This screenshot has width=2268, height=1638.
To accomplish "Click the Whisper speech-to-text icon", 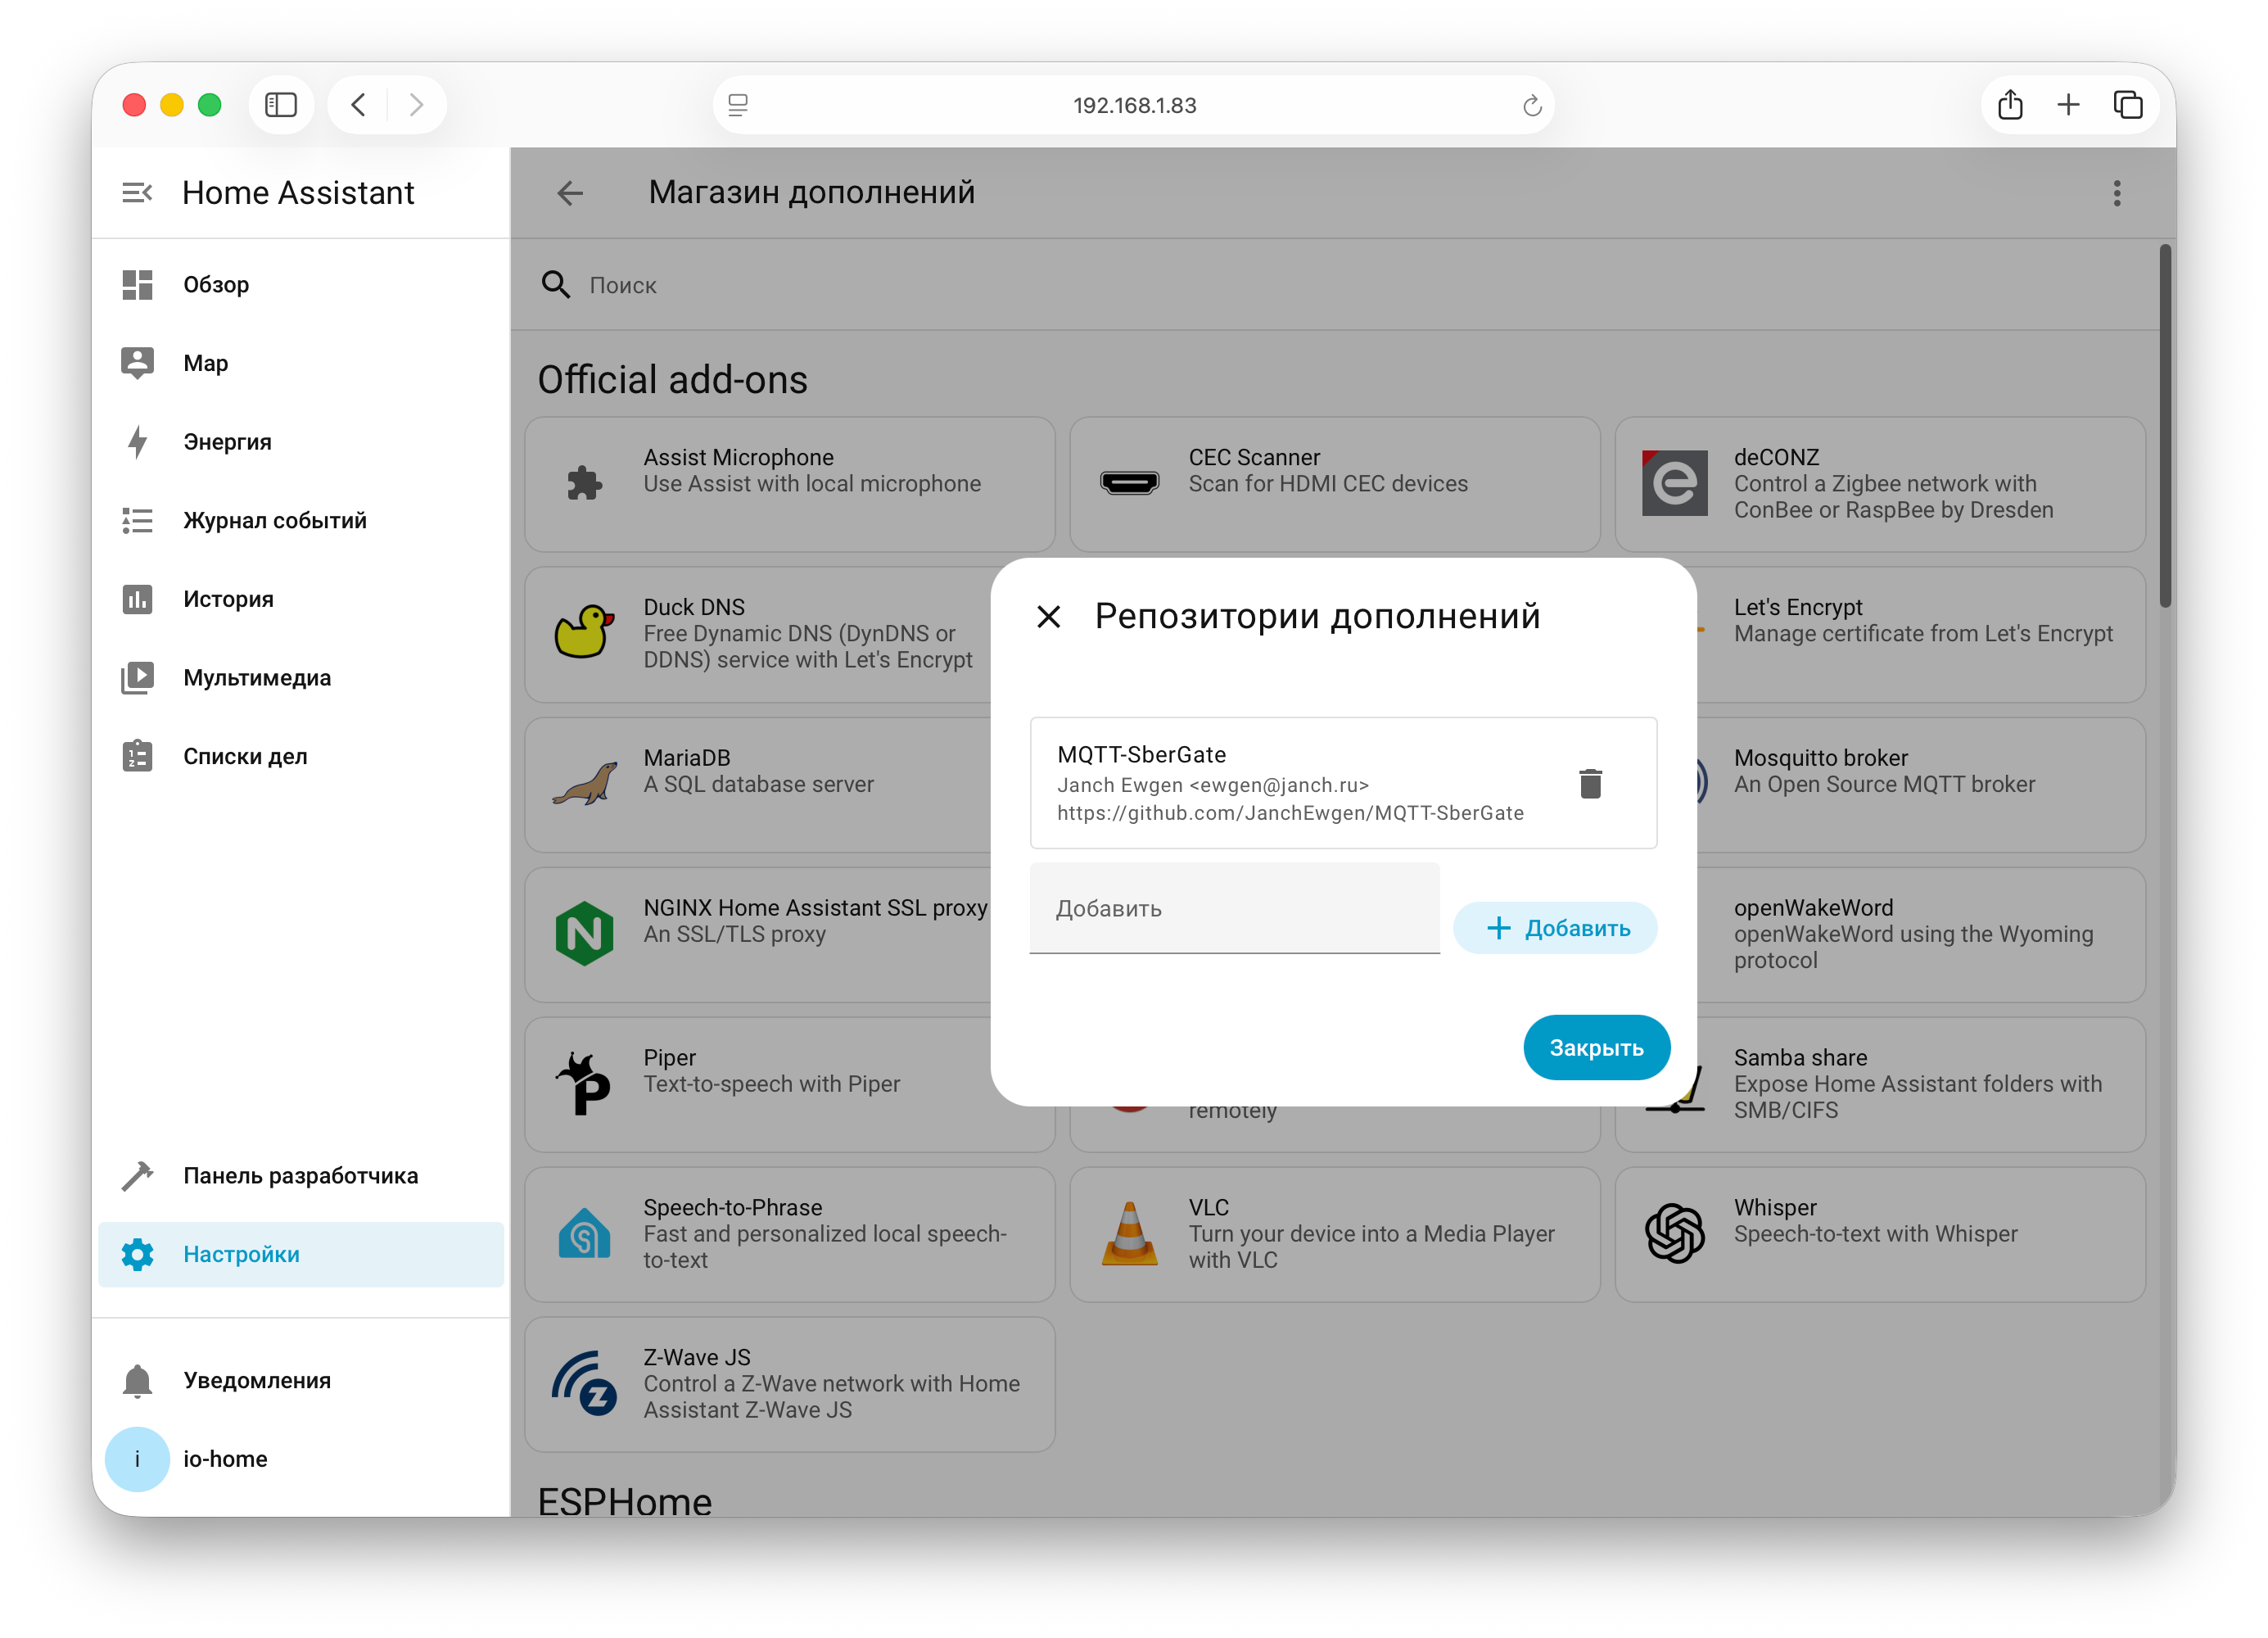I will pos(1676,1233).
